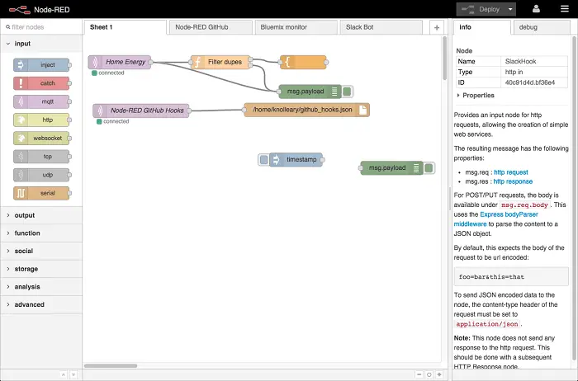Select the websocket node in palette
578x381 pixels.
click(x=41, y=138)
